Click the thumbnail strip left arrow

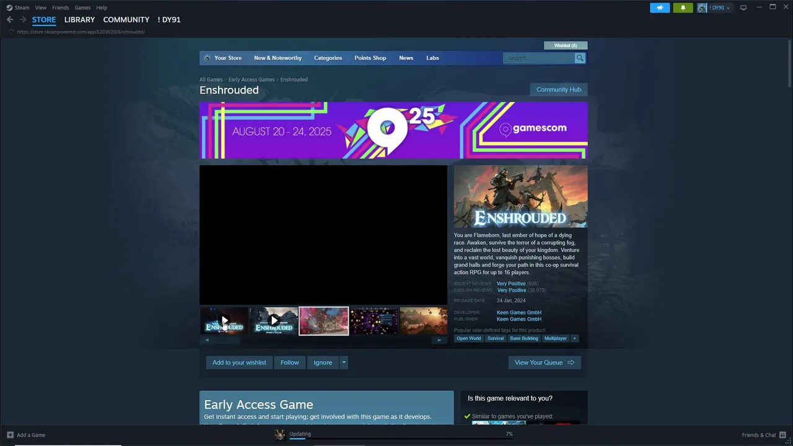pos(207,340)
